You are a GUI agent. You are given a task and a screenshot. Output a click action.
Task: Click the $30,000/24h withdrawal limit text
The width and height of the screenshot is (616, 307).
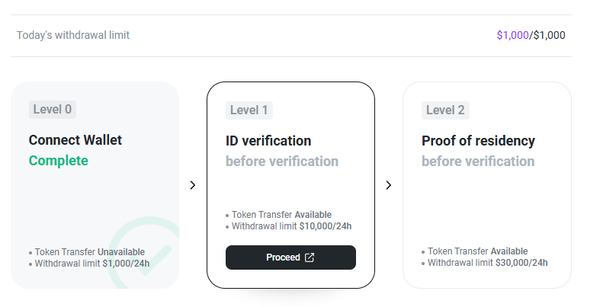coord(521,263)
